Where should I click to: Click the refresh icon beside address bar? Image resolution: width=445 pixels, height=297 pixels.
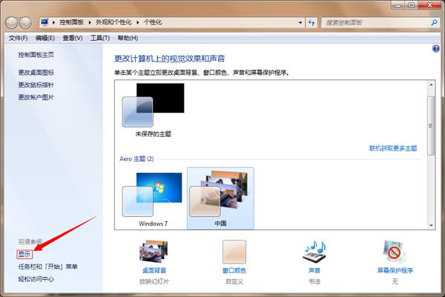[312, 23]
